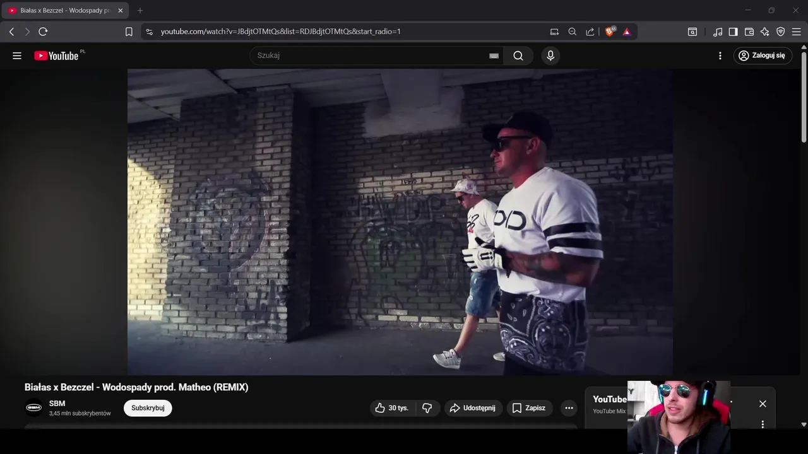Share this page via address bar icon
This screenshot has width=808, height=454.
pyautogui.click(x=590, y=32)
